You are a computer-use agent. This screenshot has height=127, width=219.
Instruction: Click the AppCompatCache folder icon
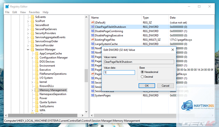pos(37,54)
